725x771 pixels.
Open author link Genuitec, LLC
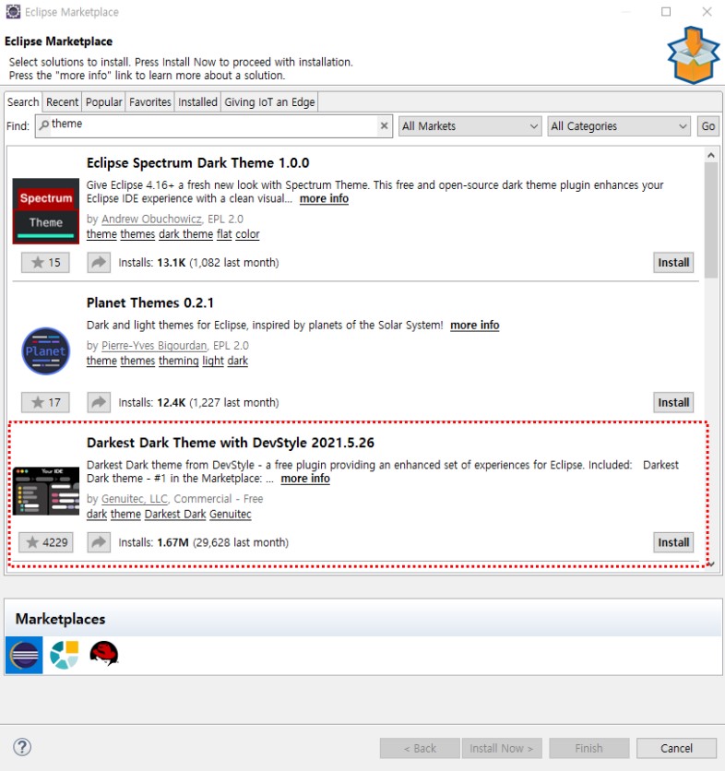click(135, 499)
